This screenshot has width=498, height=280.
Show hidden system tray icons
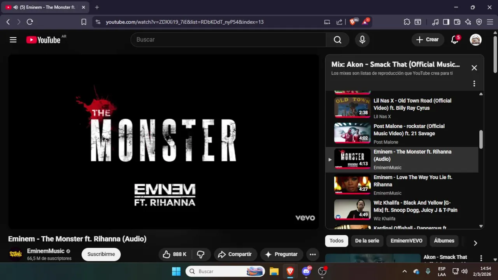(404, 271)
